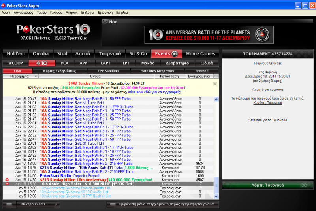Click the Λόμπι Τουρνουά button
316x211 pixels.
268,185
